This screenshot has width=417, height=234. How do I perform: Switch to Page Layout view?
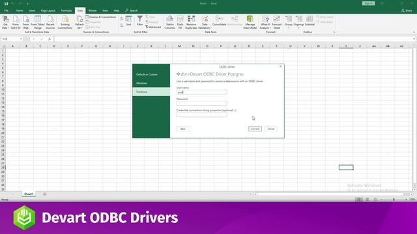tap(367, 200)
